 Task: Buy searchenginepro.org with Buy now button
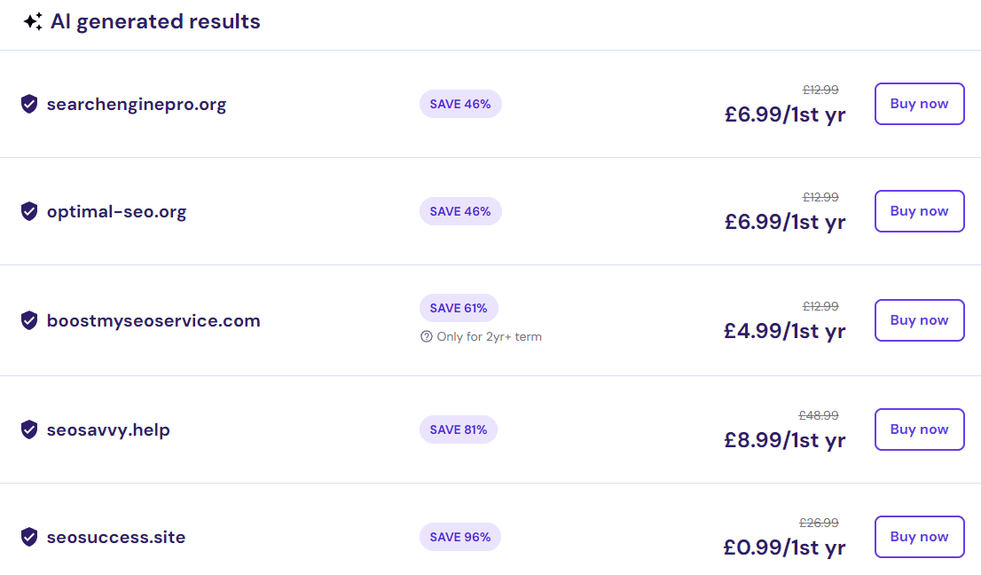tap(919, 104)
